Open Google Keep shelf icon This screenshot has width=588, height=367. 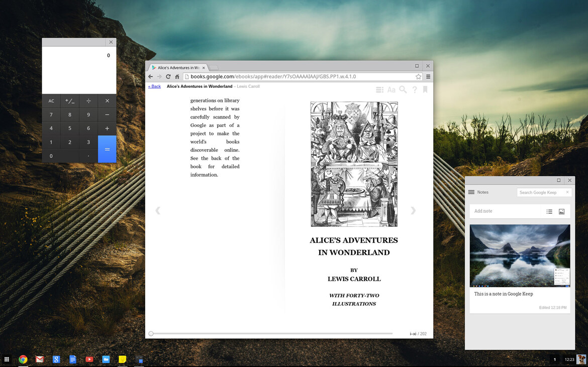click(122, 359)
